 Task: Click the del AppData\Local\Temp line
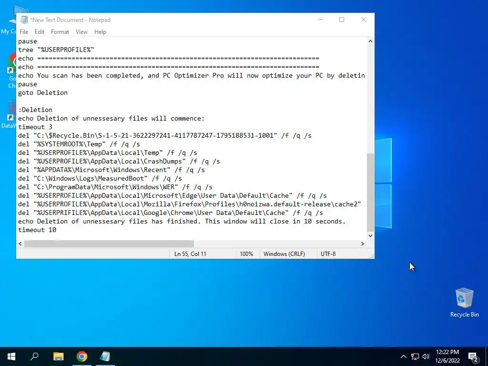107,153
